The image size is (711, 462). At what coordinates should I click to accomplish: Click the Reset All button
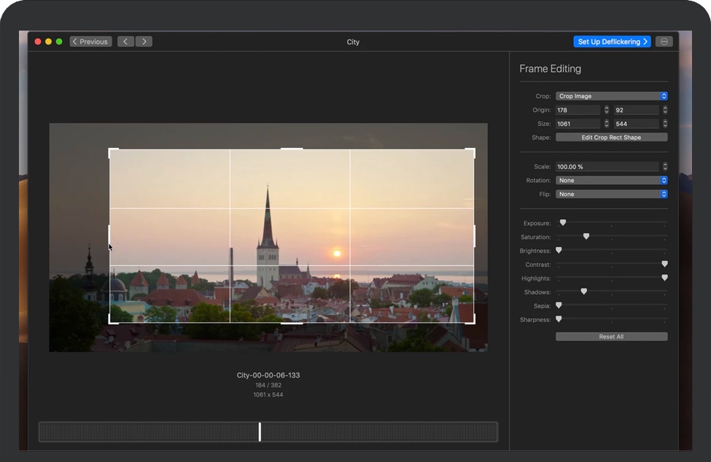coord(611,337)
